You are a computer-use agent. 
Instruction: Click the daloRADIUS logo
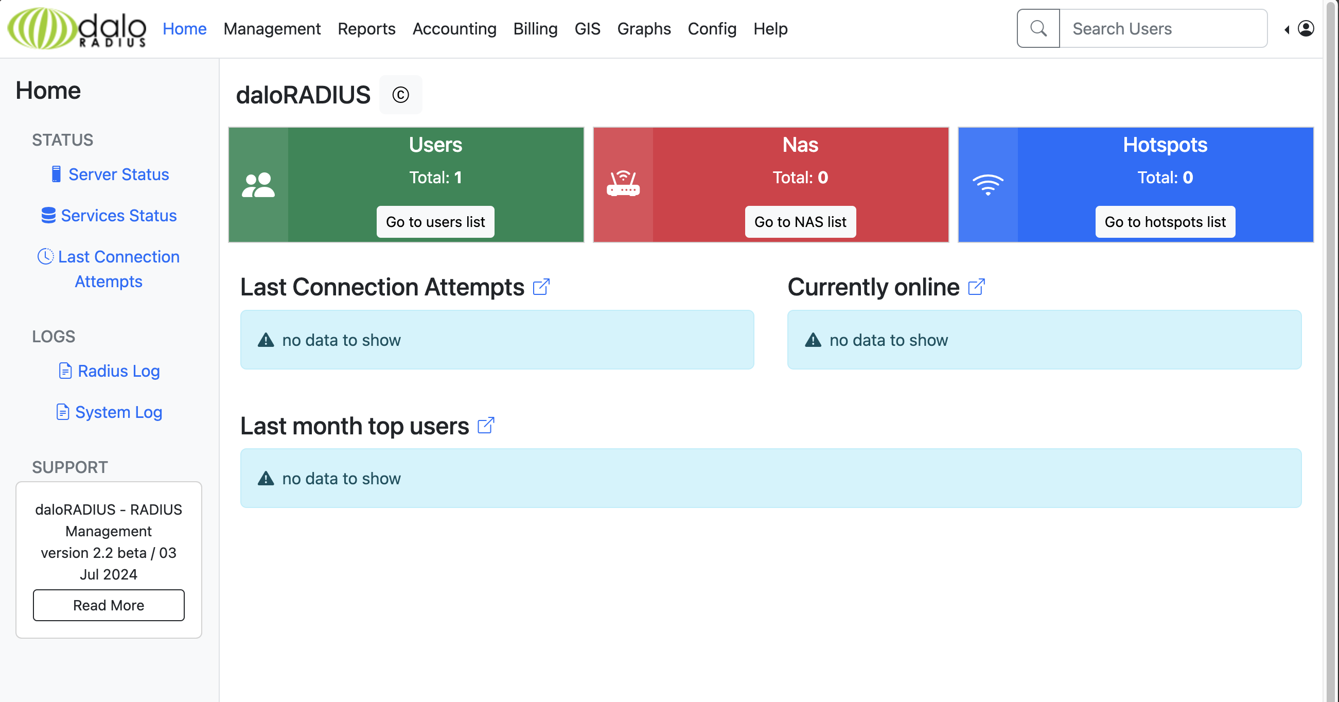77,28
